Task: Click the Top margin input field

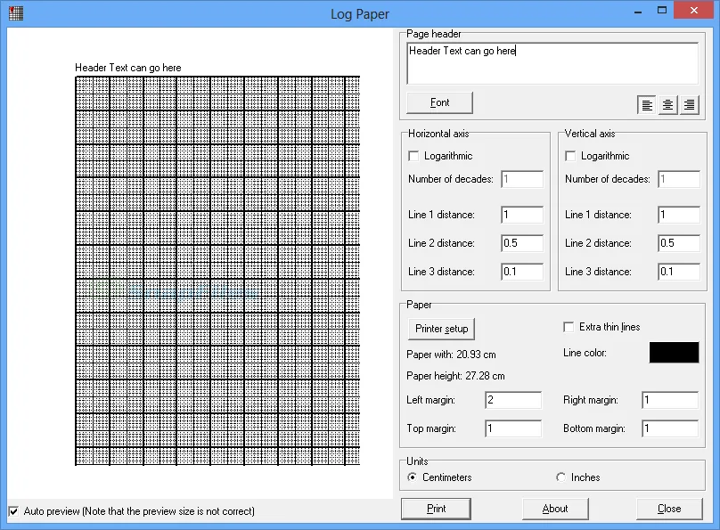Action: [513, 428]
